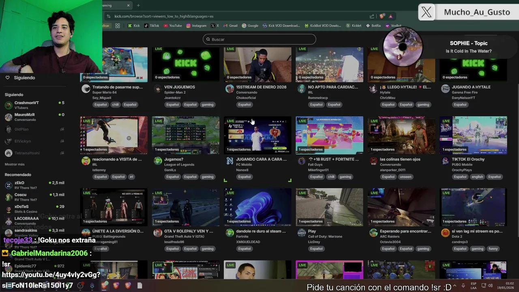The image size is (519, 292).
Task: Open Chokooficial channel name
Action: 246,98
